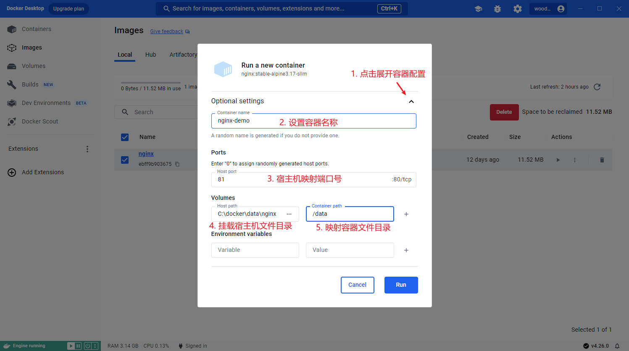Click the Dev Environments box icon
Screen dimensions: 629x351
(12, 103)
